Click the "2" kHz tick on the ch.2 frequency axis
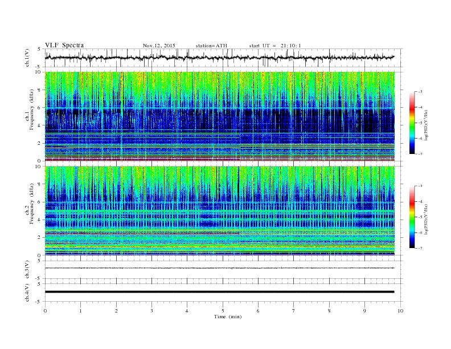451x349 pixels. click(39, 238)
